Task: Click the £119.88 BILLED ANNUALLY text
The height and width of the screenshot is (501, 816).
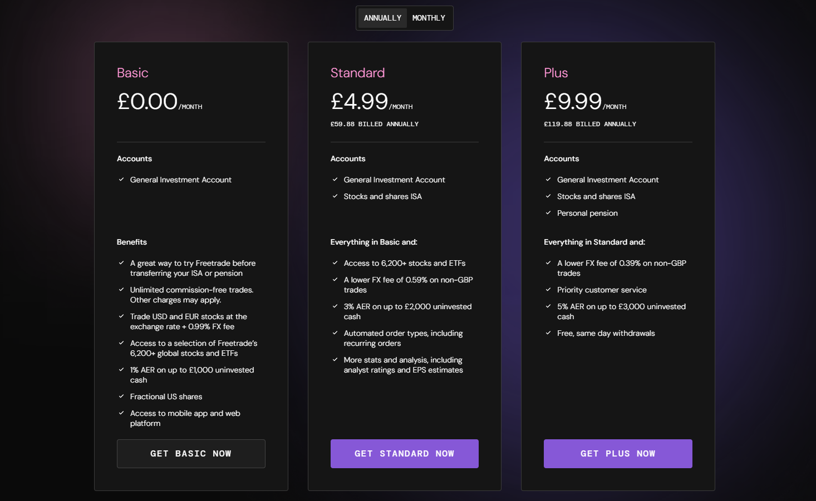Action: pos(590,123)
